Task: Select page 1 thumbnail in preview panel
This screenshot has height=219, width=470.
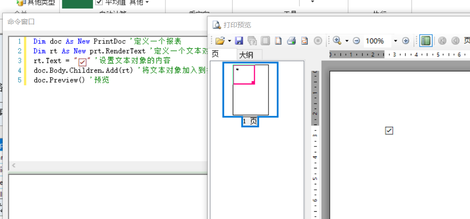Action: [251, 90]
